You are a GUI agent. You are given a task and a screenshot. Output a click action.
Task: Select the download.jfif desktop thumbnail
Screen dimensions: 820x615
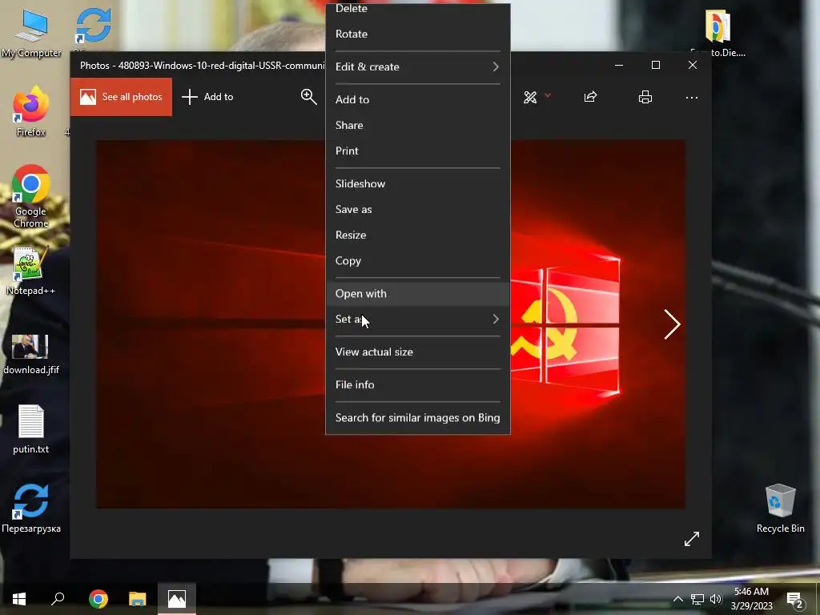[31, 355]
